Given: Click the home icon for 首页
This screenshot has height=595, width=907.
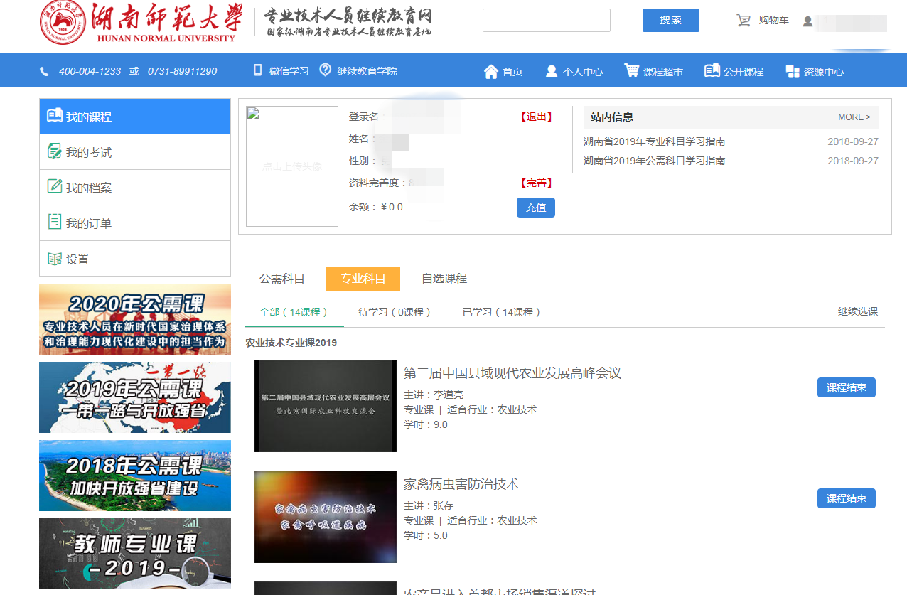Looking at the screenshot, I should point(490,71).
